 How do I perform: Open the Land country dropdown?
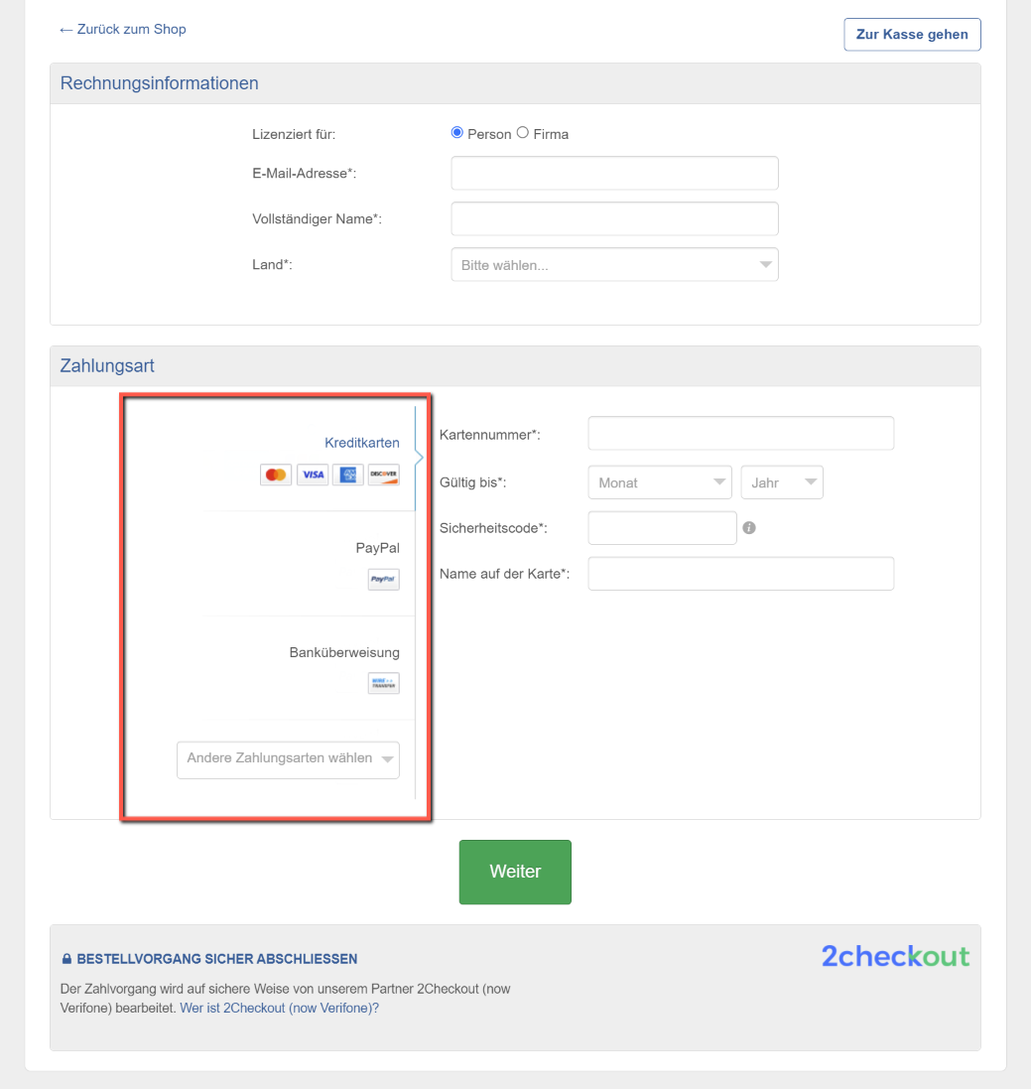(614, 265)
